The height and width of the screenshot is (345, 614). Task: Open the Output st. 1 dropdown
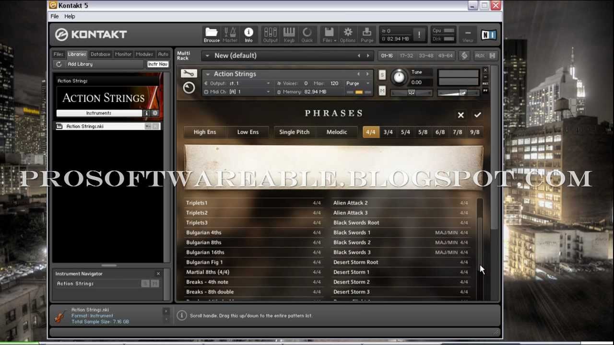tap(268, 83)
